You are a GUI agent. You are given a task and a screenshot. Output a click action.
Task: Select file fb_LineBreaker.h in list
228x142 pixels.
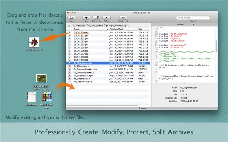tap(82, 79)
